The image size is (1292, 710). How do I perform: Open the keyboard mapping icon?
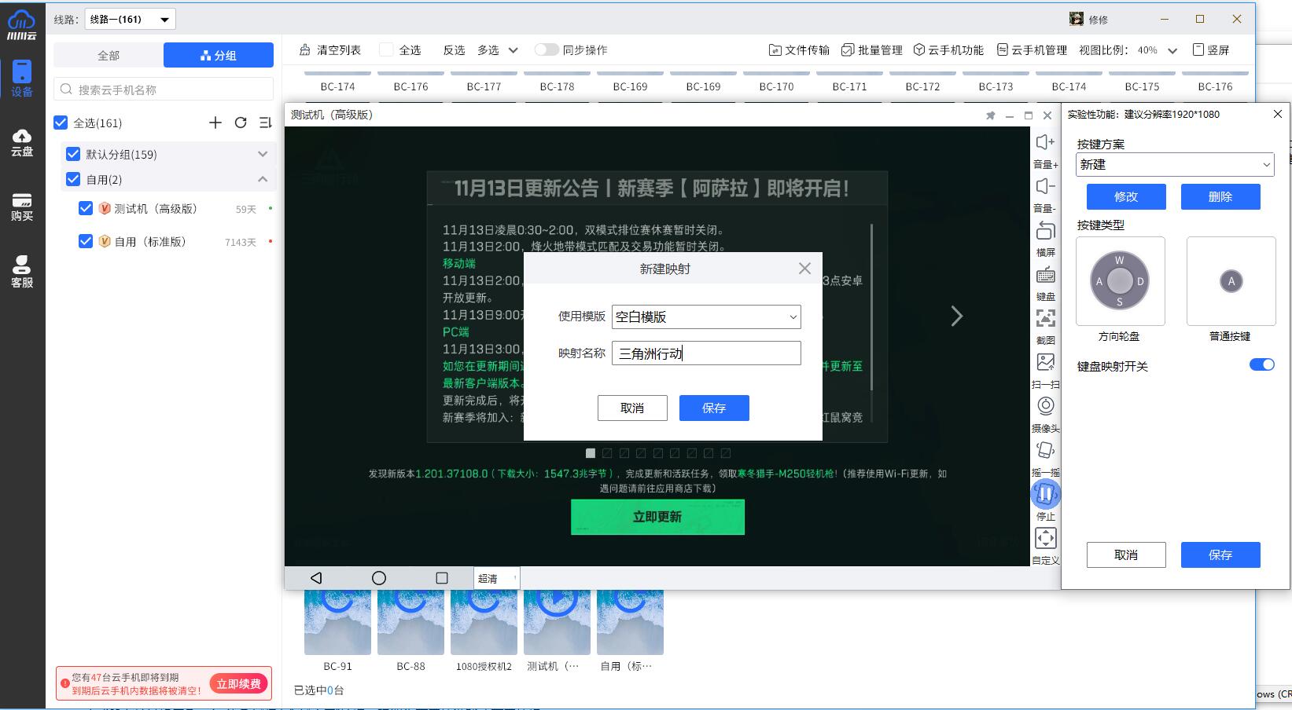[1045, 276]
